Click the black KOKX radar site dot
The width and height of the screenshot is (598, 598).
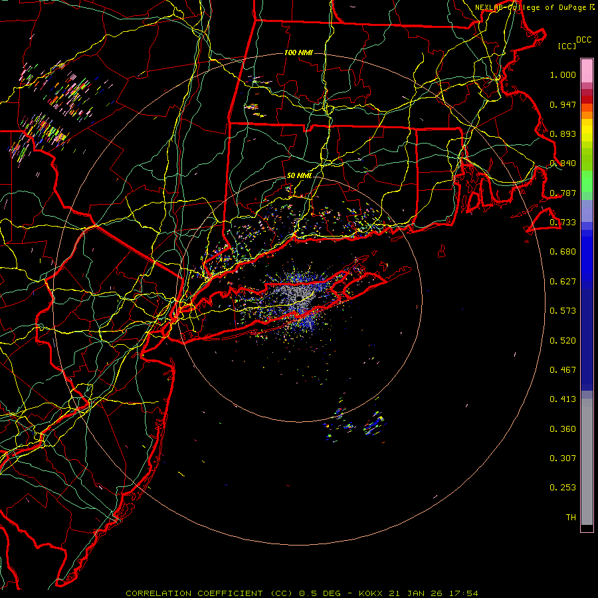300,298
